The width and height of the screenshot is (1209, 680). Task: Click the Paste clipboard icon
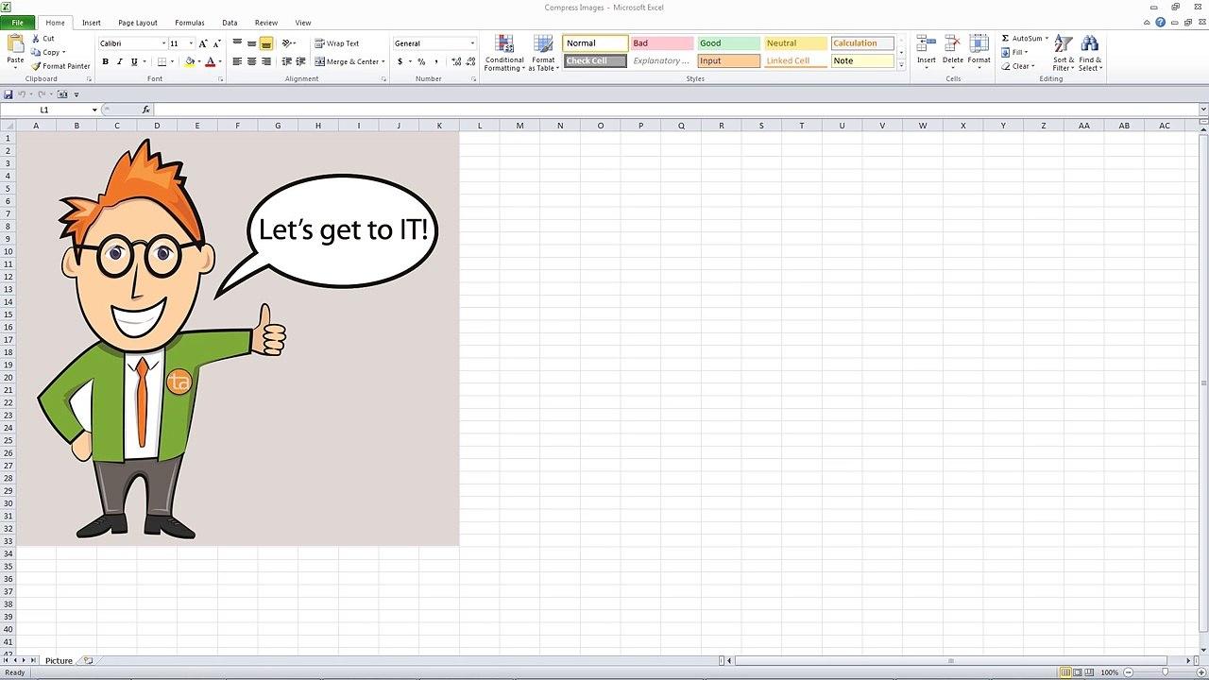click(x=15, y=43)
